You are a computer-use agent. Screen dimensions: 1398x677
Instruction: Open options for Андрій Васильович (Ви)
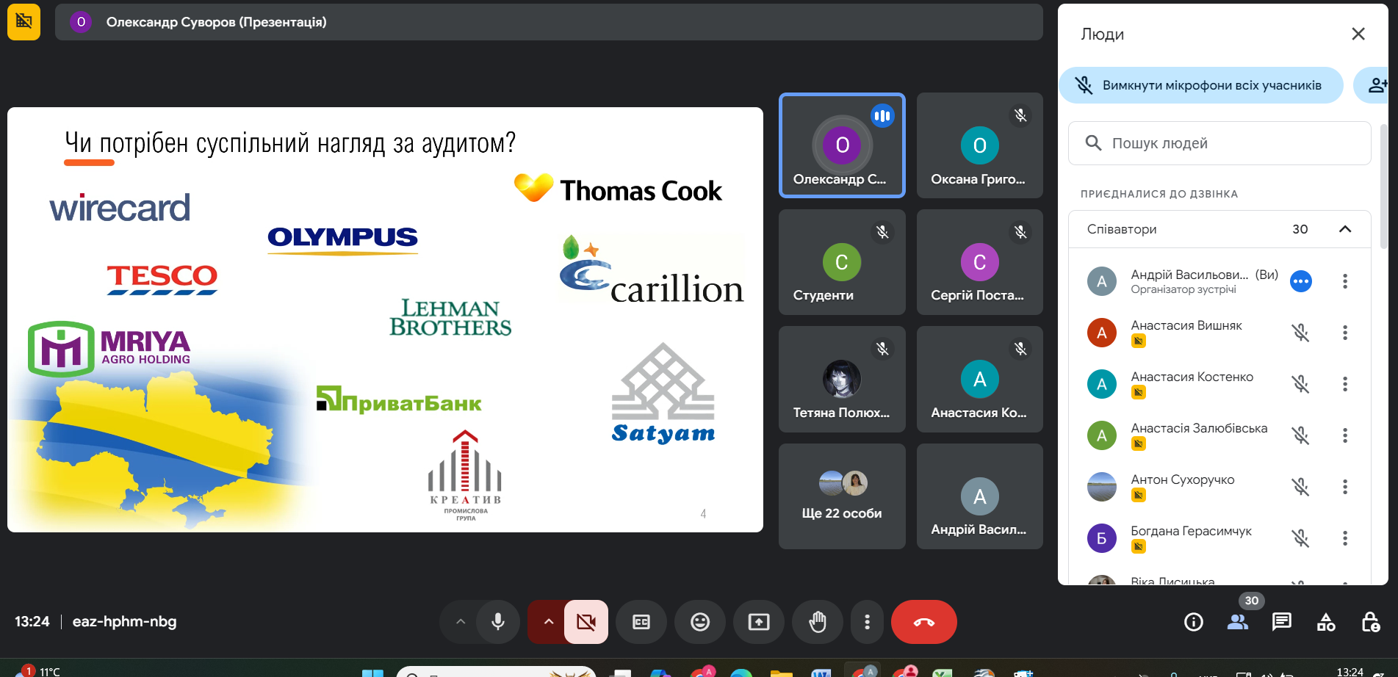pyautogui.click(x=1345, y=281)
